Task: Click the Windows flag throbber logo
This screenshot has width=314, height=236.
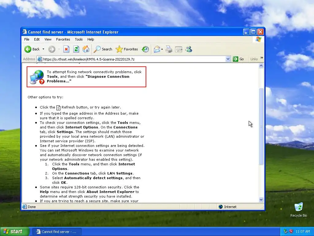Action: (x=258, y=39)
